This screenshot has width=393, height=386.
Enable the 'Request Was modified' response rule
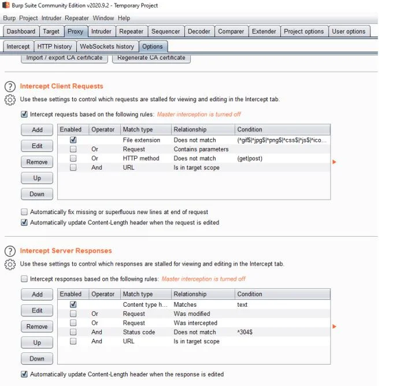[x=73, y=314]
